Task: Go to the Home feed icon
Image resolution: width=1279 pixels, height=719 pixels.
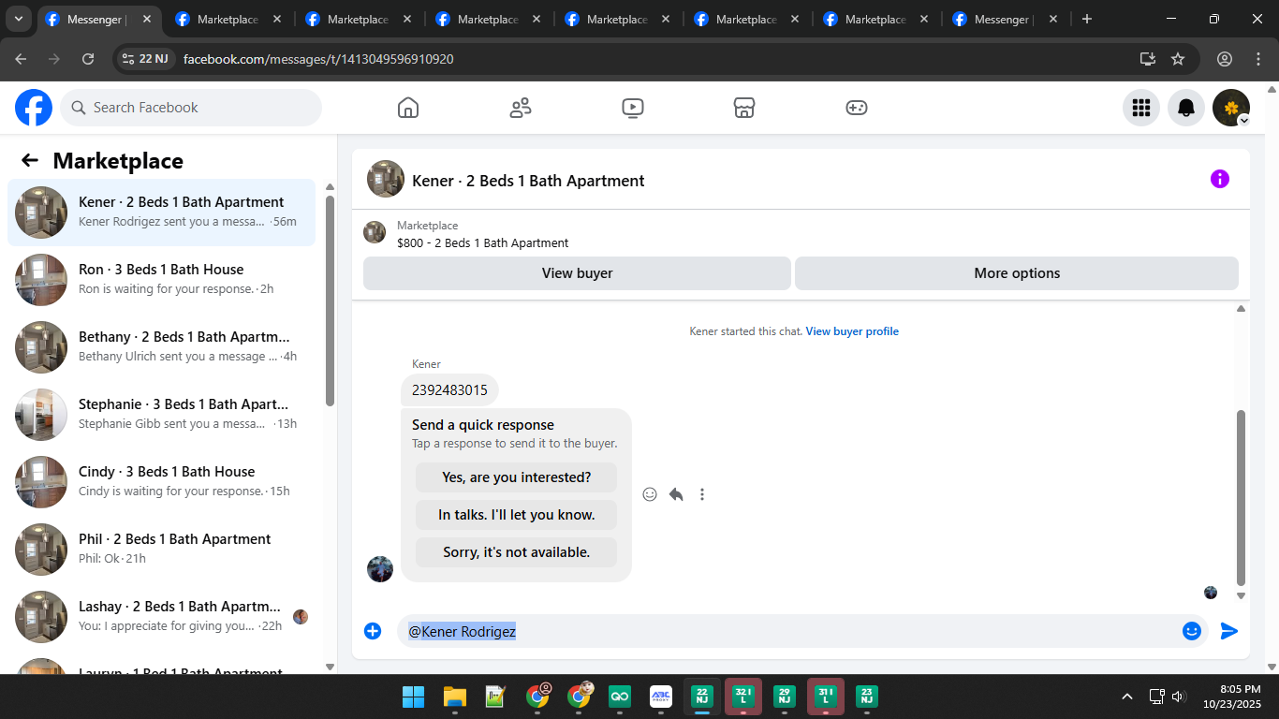Action: [408, 108]
